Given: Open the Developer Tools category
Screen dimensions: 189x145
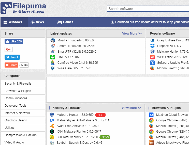Looking at the screenshot, I should 23,106.
